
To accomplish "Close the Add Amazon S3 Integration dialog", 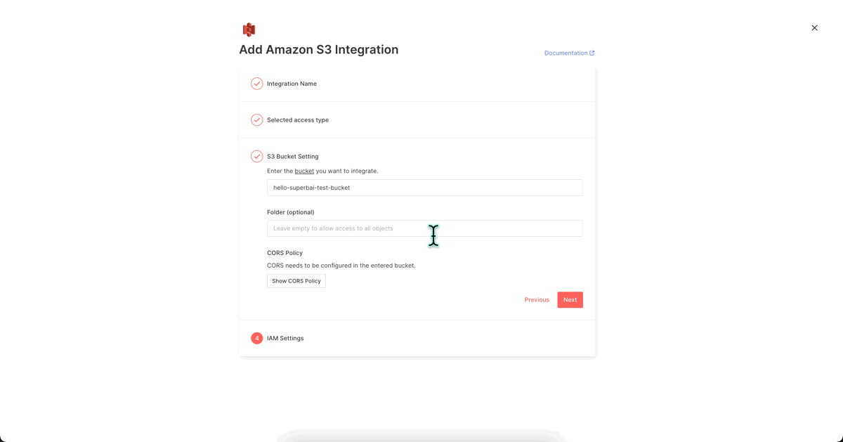I will 814,28.
